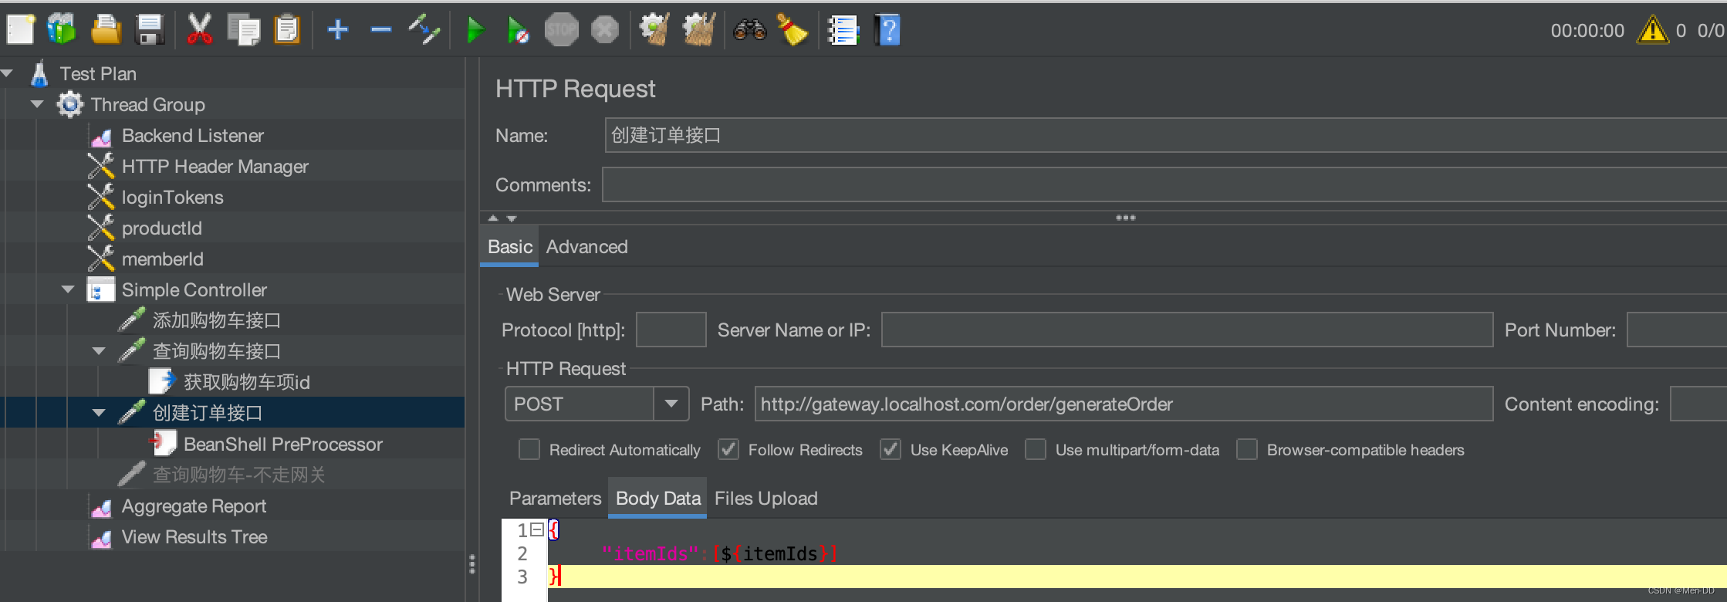Open the Files Upload tab

(765, 499)
